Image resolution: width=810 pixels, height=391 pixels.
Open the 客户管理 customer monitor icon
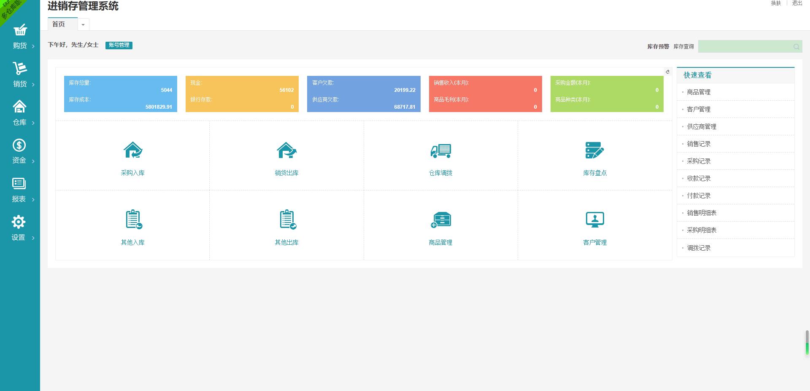(595, 220)
